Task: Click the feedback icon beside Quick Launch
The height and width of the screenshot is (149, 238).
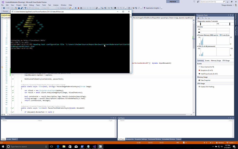Action: [x=198, y=2]
